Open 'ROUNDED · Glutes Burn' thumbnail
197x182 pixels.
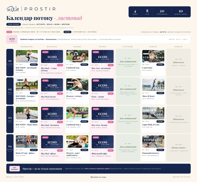27,113
